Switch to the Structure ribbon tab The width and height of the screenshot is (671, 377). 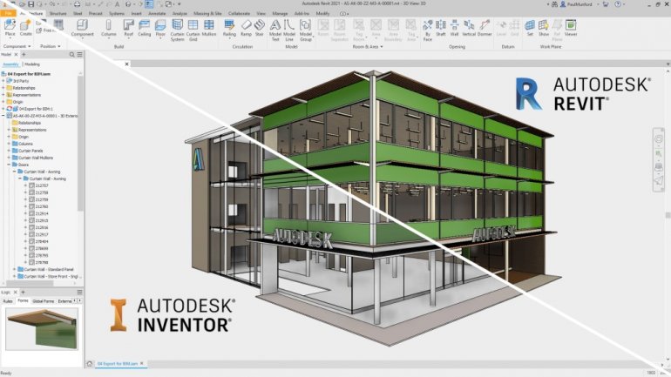point(58,13)
